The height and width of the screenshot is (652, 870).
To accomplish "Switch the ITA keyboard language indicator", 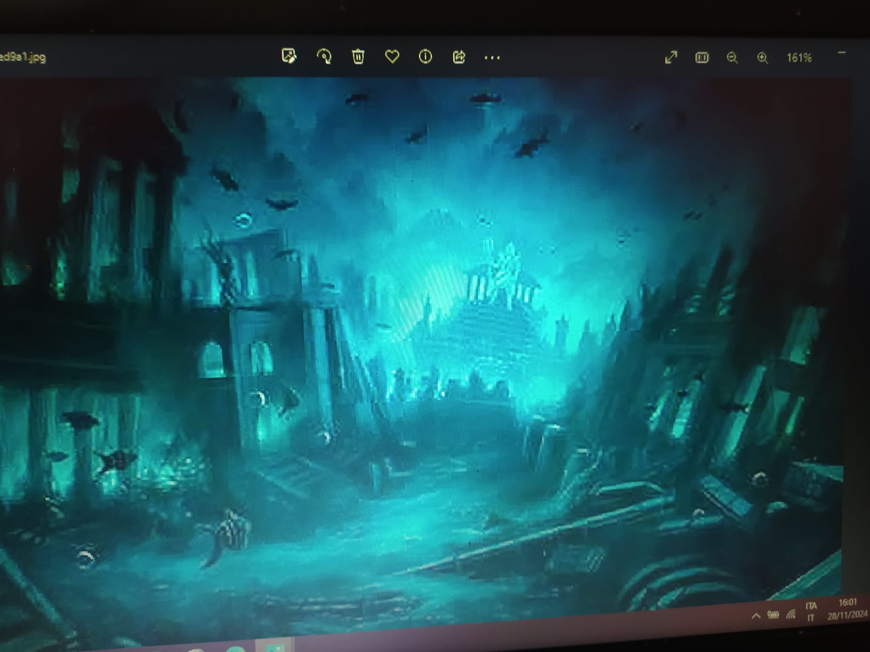I will point(811,612).
